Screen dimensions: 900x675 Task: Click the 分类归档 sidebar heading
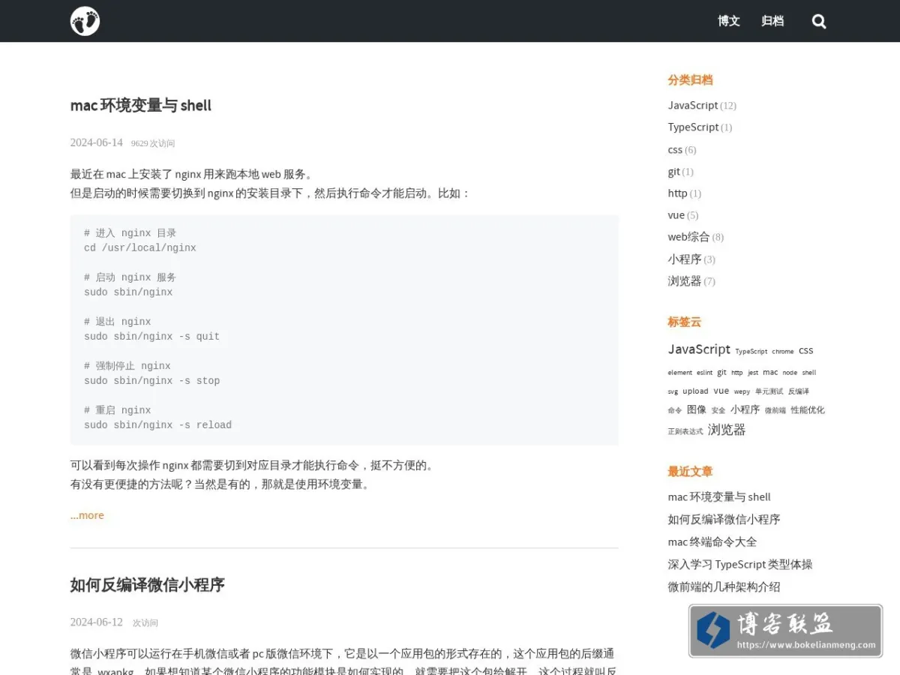(690, 80)
